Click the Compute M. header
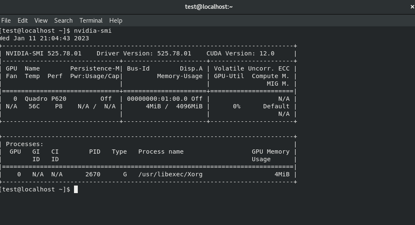The width and height of the screenshot is (415, 225). click(270, 76)
